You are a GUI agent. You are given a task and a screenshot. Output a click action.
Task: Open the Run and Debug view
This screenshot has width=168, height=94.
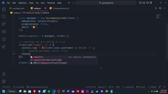coord(4,32)
